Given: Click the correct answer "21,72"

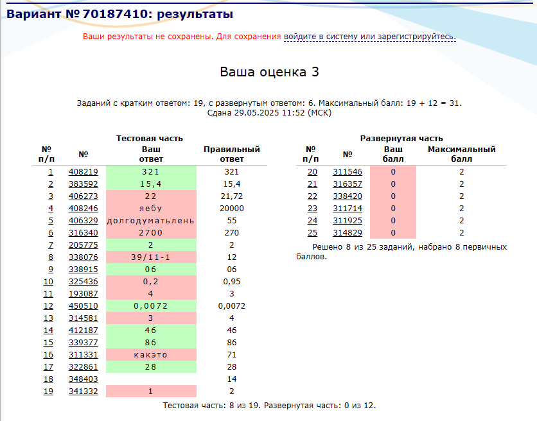Looking at the screenshot, I should click(232, 196).
